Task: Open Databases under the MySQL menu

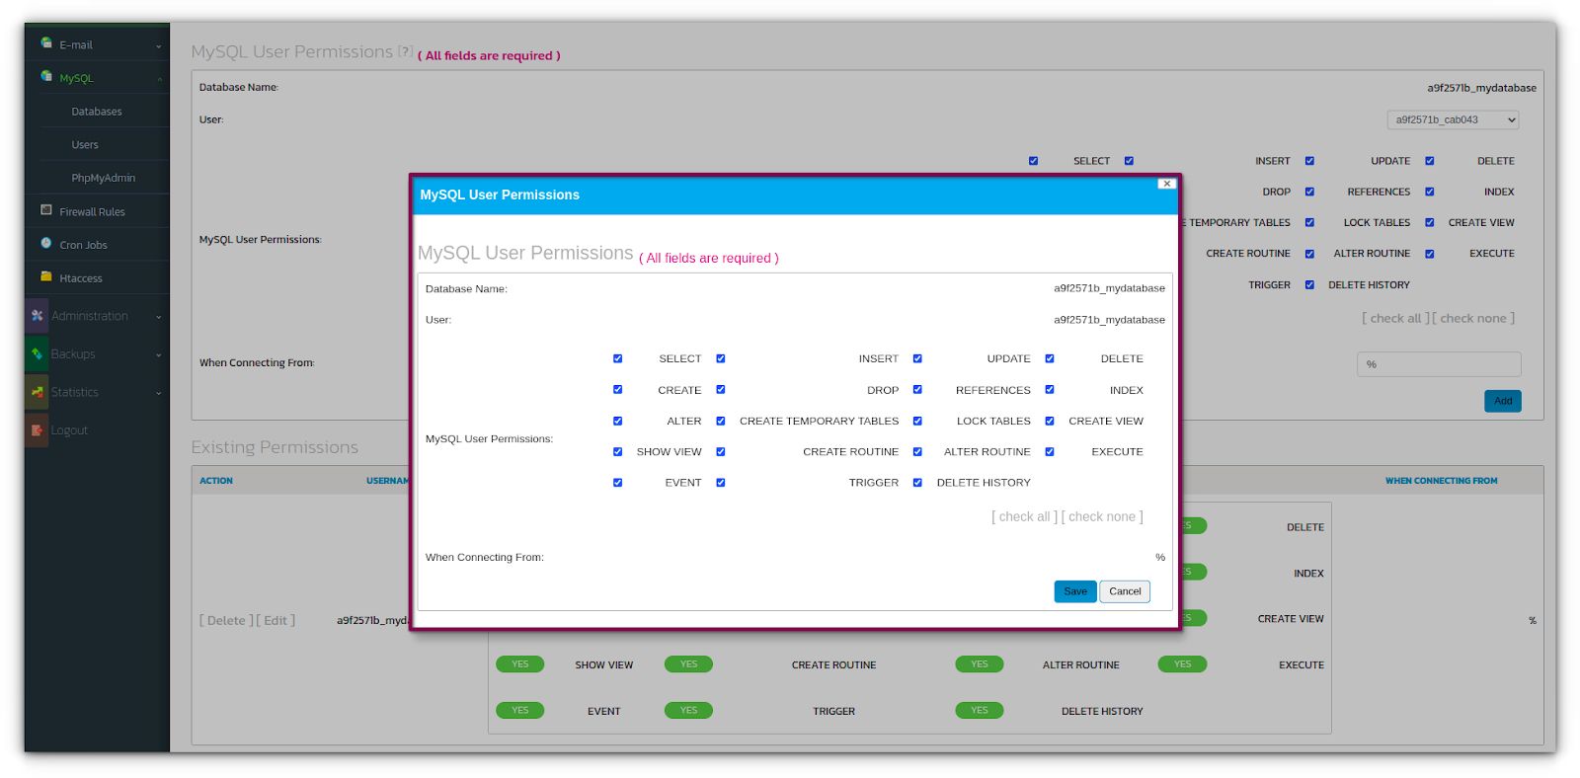Action: click(97, 112)
